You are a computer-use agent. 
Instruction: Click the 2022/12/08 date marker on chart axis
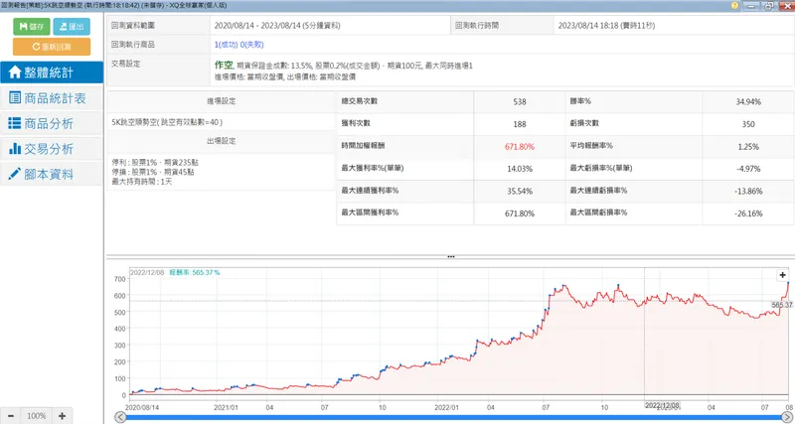(663, 406)
